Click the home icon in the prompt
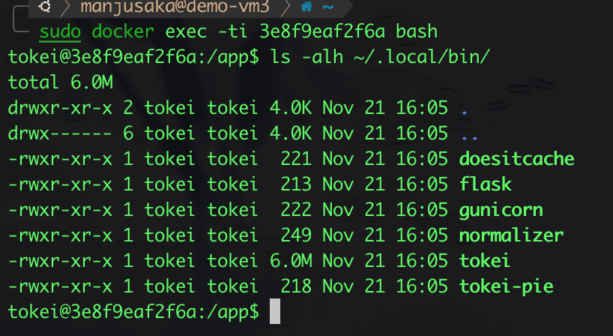The width and height of the screenshot is (613, 336). click(x=306, y=7)
